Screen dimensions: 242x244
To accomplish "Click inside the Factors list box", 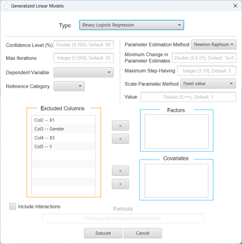I will [176, 132].
